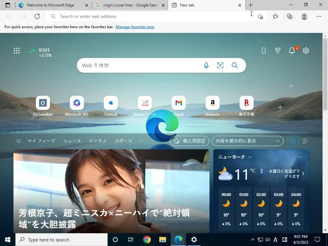This screenshot has width=328, height=246.
Task: Expand the weather forecast arrow
Action: 303,174
